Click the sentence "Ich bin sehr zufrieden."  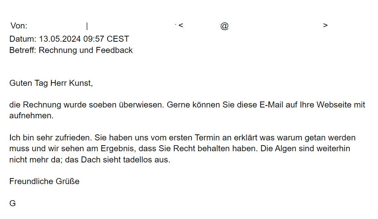[51, 138]
